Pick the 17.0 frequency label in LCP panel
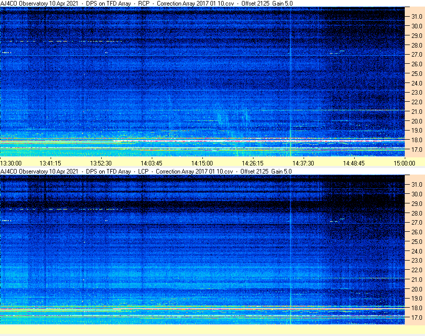Viewport: 425px width, 336px height. pyautogui.click(x=417, y=317)
